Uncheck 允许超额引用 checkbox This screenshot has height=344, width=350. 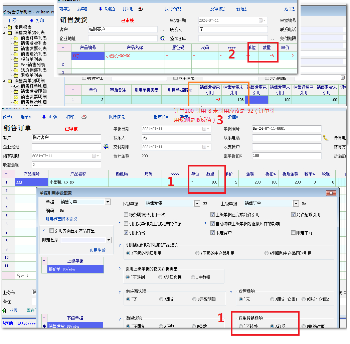[x=294, y=215]
